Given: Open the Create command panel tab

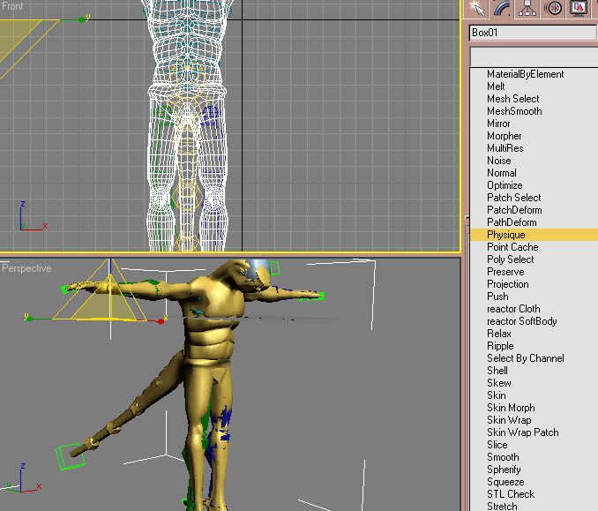Looking at the screenshot, I should tap(478, 9).
